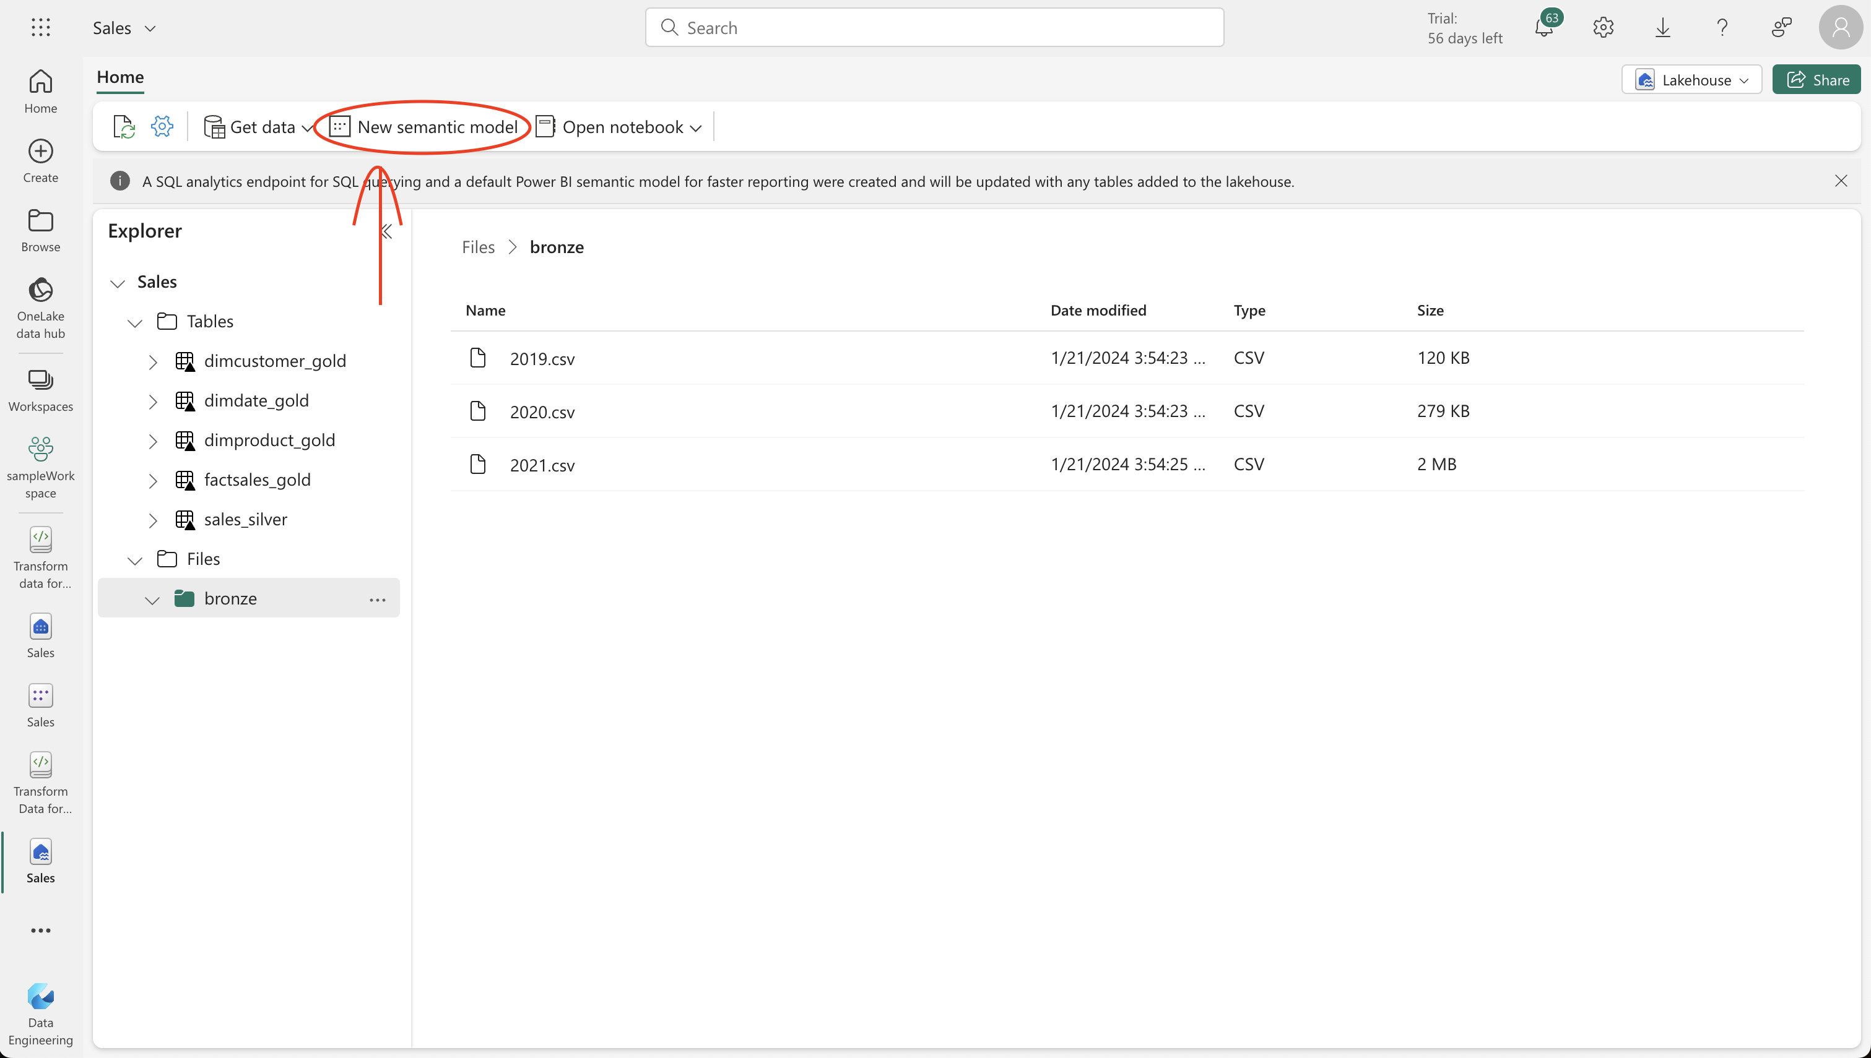
Task: Select sales_silver table in Explorer
Action: [x=246, y=520]
